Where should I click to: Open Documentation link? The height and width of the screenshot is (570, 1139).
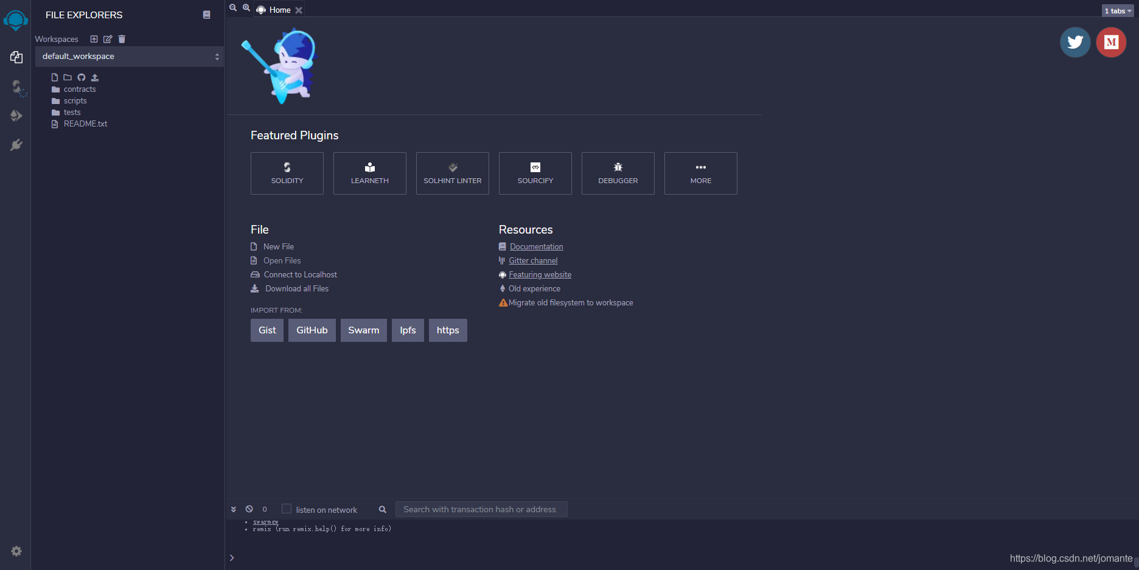click(x=537, y=247)
